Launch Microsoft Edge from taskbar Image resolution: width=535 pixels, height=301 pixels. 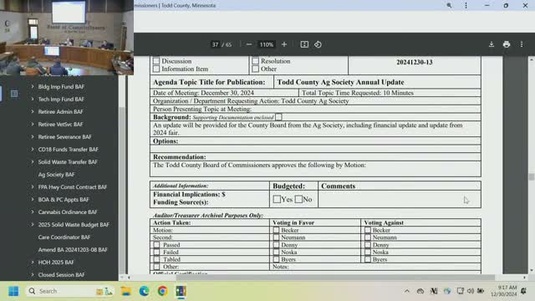(x=144, y=291)
